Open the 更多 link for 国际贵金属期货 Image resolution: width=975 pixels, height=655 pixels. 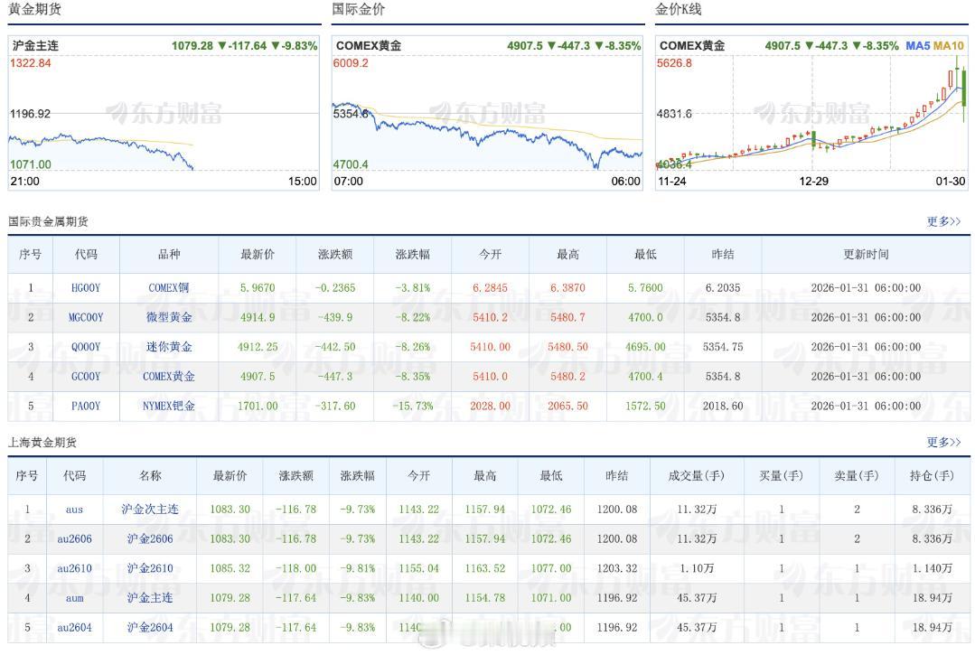[x=943, y=221]
